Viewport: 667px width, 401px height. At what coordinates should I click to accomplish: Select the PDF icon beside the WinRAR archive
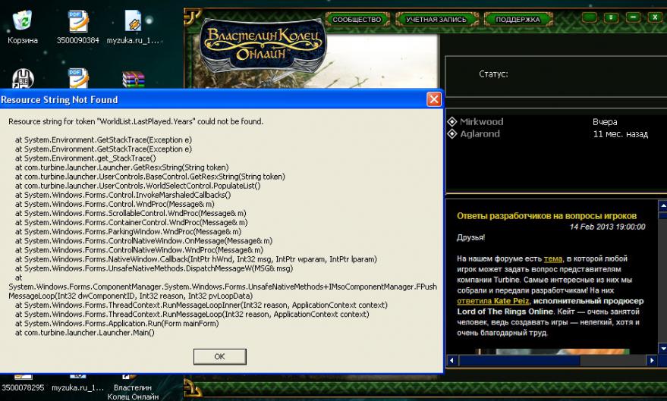[x=79, y=79]
